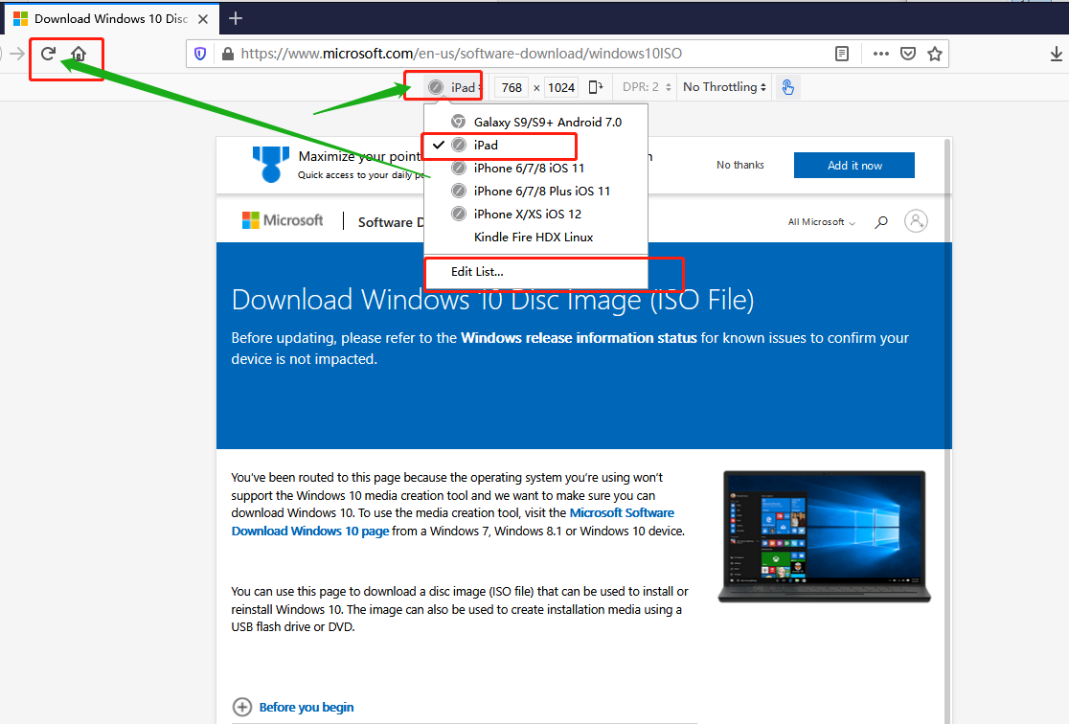Rotate viewport orientation icon
This screenshot has width=1069, height=724.
(596, 87)
